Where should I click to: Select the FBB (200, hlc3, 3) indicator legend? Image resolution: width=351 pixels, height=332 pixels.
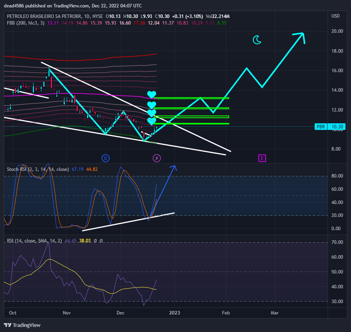[x=25, y=23]
